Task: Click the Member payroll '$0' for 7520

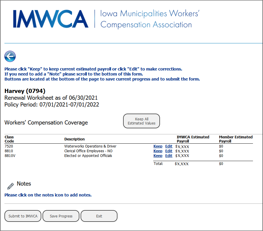Action: (221, 146)
